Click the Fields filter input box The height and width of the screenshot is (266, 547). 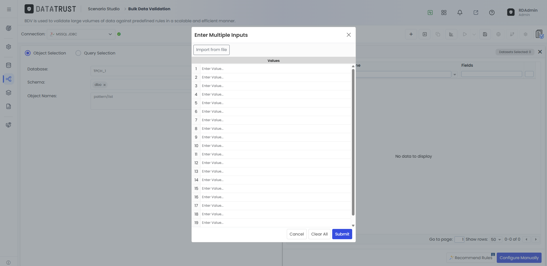[x=492, y=74]
